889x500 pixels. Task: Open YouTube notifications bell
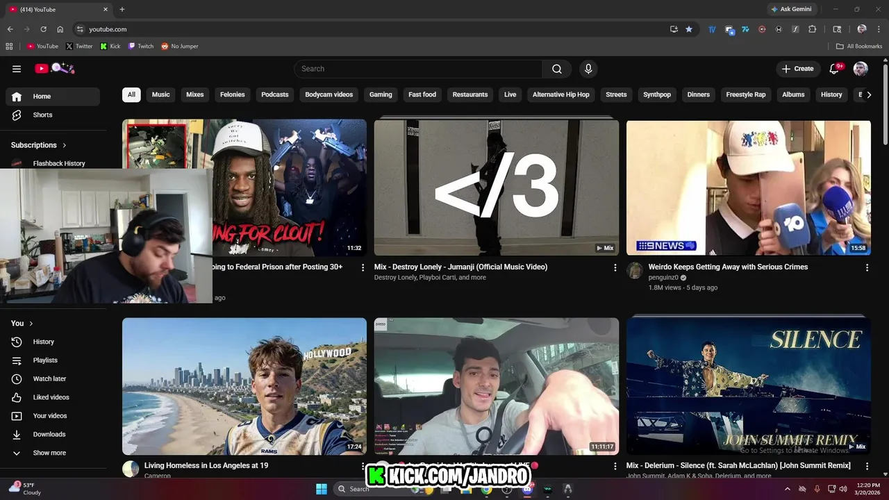836,69
